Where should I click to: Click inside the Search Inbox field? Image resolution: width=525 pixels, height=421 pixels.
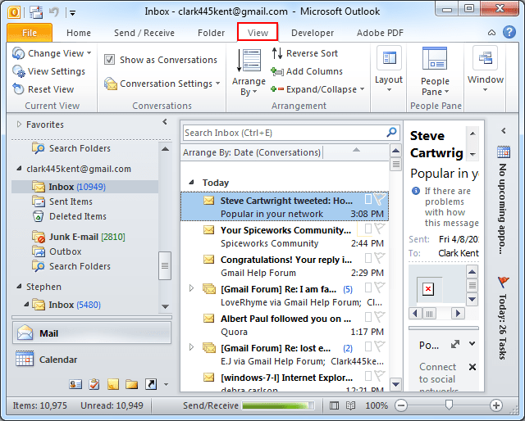[x=284, y=133]
